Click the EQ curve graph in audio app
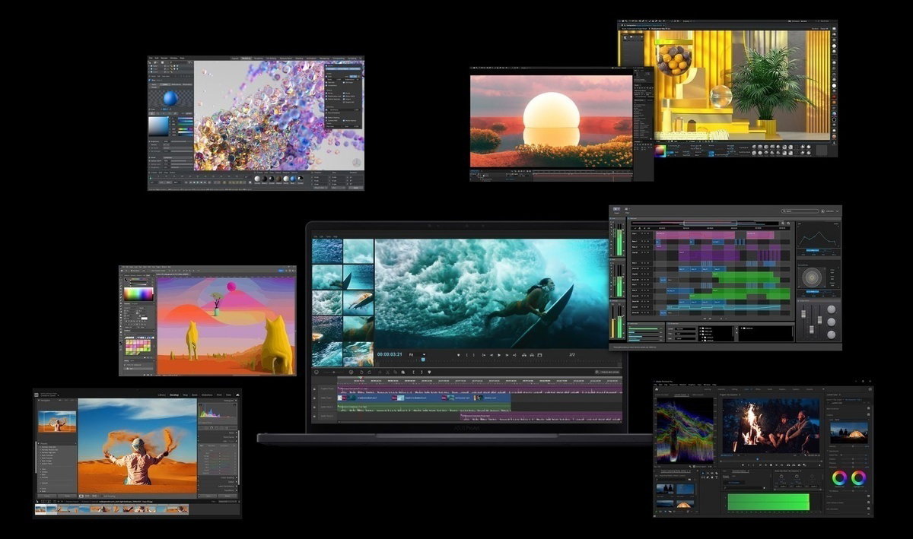This screenshot has height=539, width=913. [x=818, y=236]
